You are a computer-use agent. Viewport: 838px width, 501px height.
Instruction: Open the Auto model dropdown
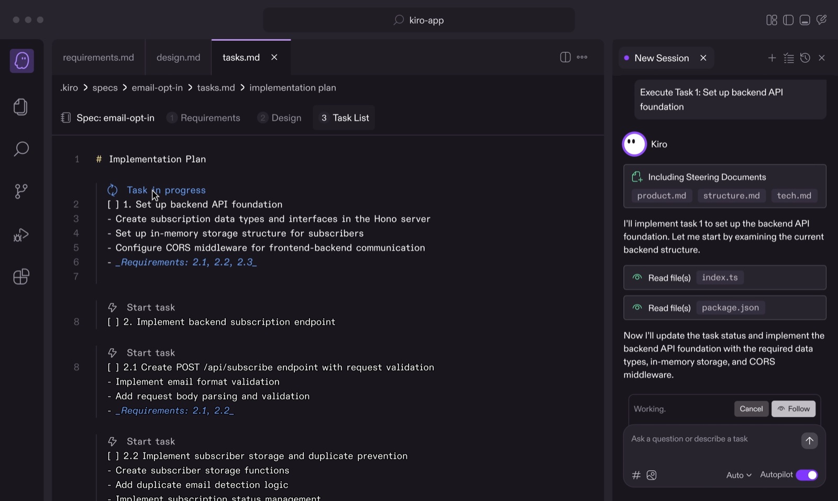coord(738,475)
